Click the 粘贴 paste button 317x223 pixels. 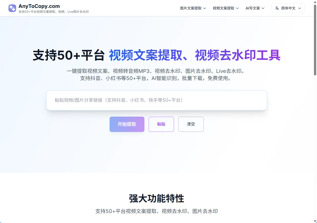161,124
